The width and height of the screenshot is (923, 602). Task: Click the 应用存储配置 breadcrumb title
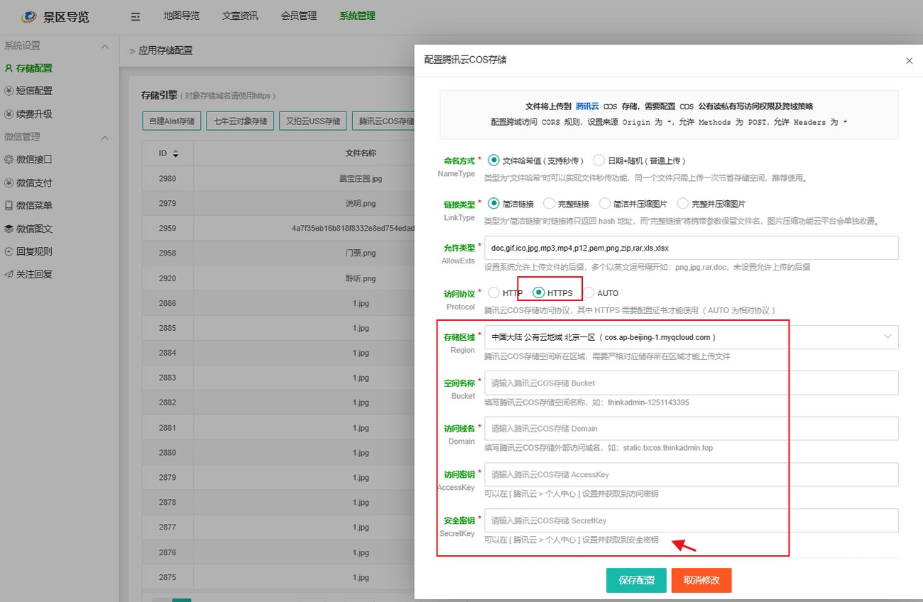[x=165, y=50]
